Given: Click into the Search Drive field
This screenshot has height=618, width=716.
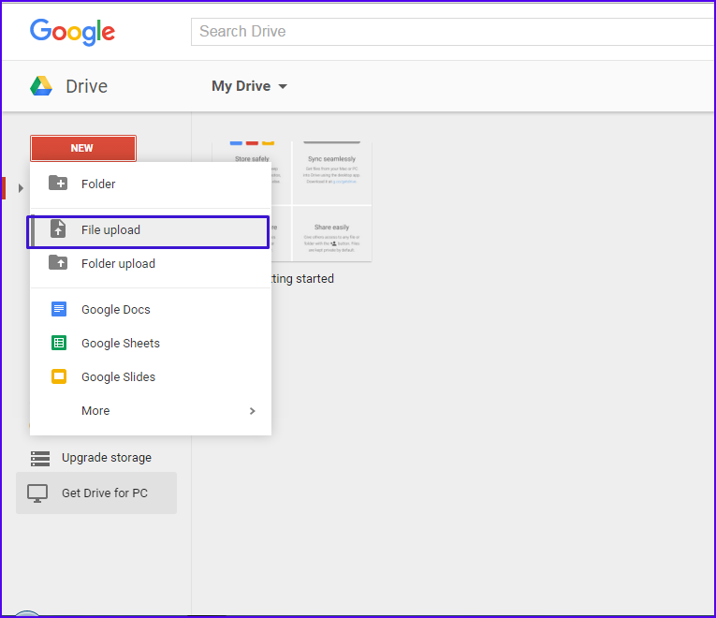Looking at the screenshot, I should pos(453,32).
